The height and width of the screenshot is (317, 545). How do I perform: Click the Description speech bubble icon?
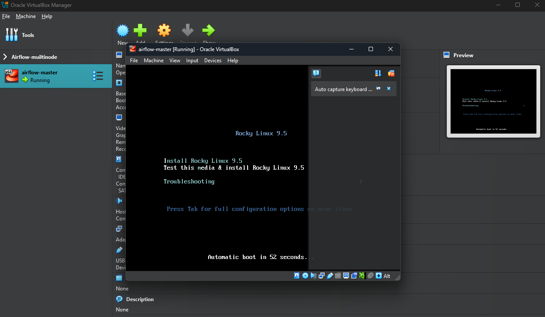point(119,299)
